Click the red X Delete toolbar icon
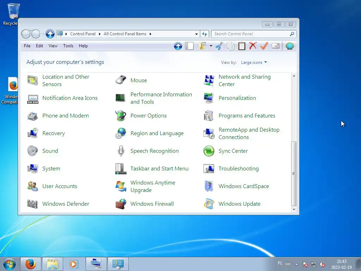Screen dimensions: 361x271 [x=252, y=46]
